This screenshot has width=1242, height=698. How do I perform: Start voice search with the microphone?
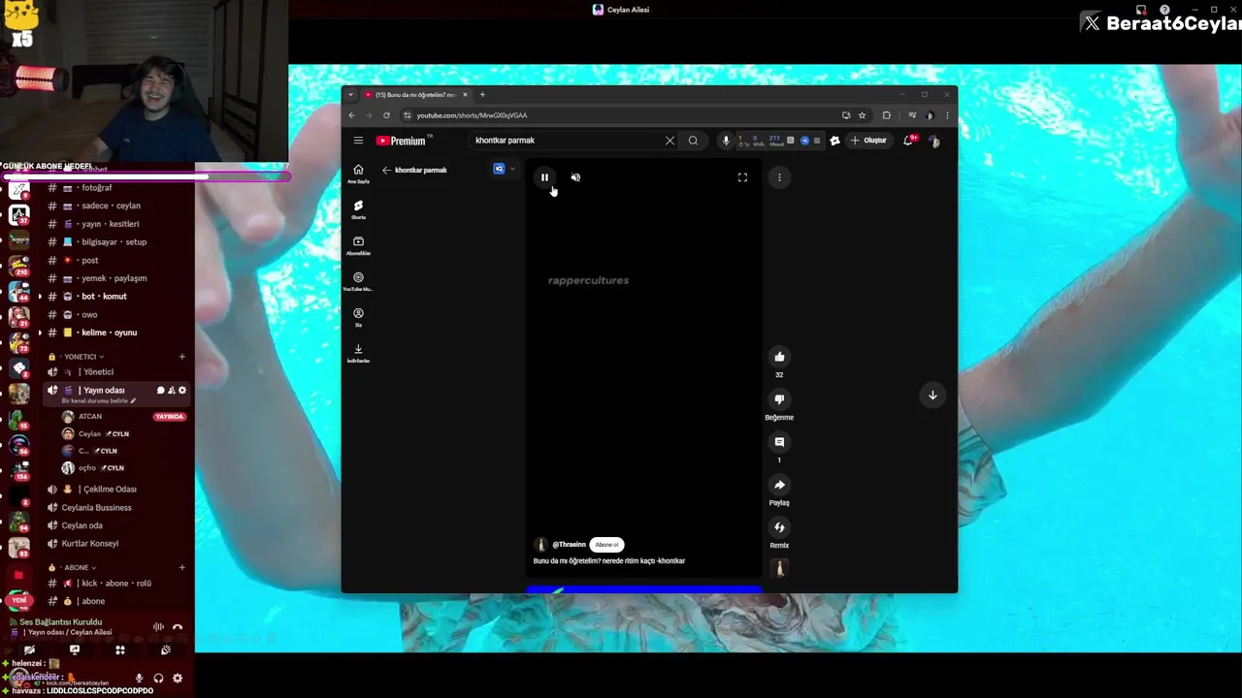725,141
